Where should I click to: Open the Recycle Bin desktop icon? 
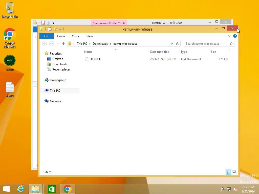[10, 10]
